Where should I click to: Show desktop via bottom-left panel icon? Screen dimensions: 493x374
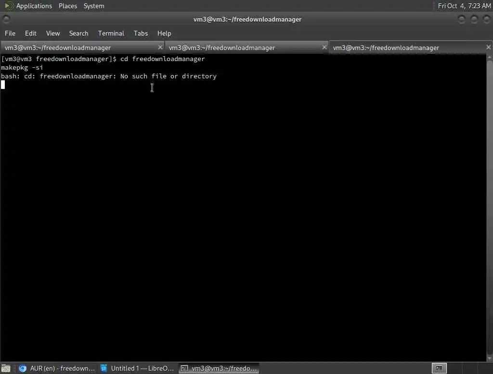6,368
